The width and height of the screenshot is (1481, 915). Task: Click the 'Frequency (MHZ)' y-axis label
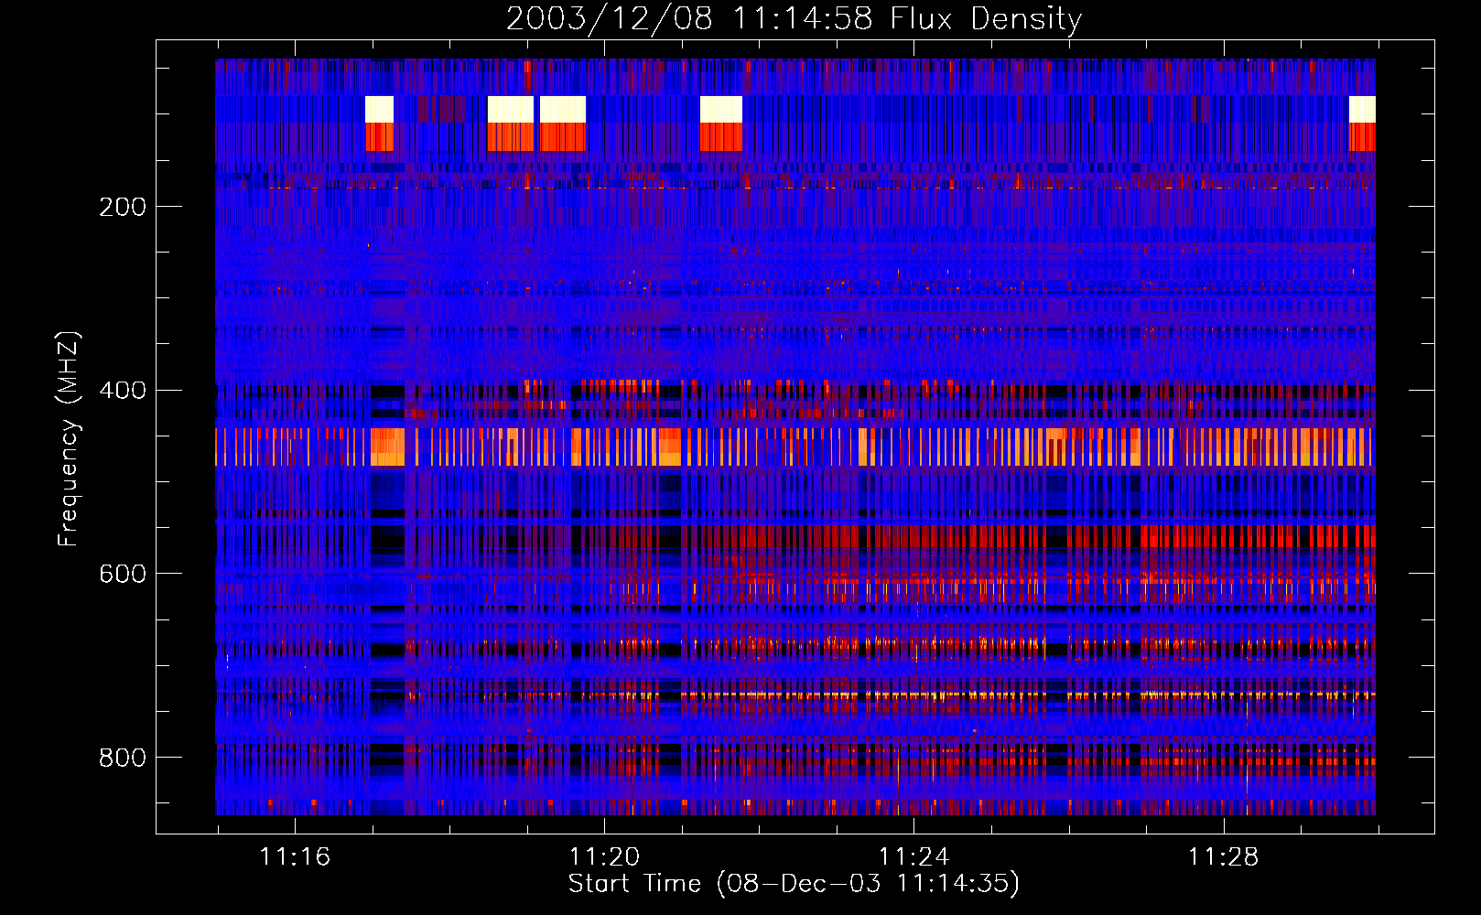tap(69, 439)
